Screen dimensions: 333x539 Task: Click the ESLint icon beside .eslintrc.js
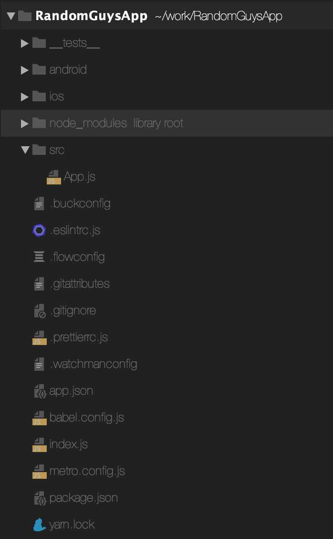coord(39,230)
